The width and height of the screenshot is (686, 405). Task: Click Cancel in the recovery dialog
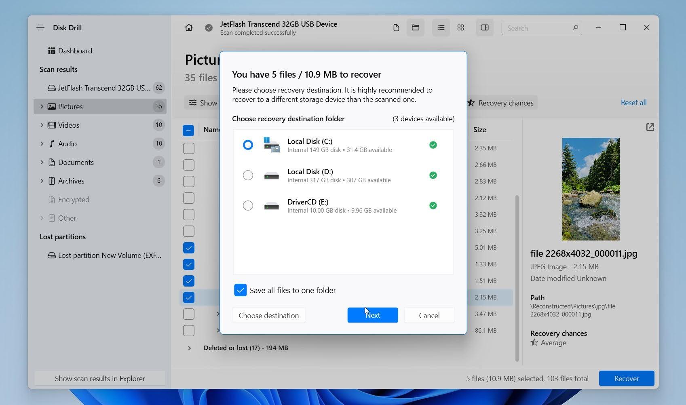click(429, 315)
